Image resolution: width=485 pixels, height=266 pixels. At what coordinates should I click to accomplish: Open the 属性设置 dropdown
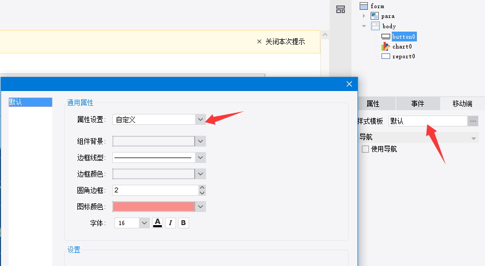[201, 119]
